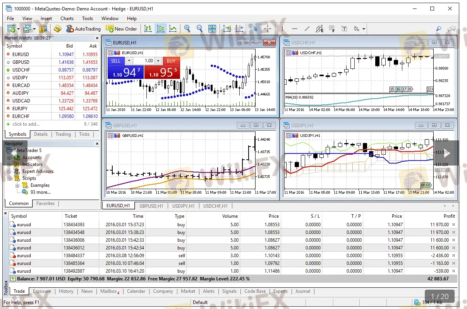
Task: Click the New Order button
Action: click(x=121, y=29)
